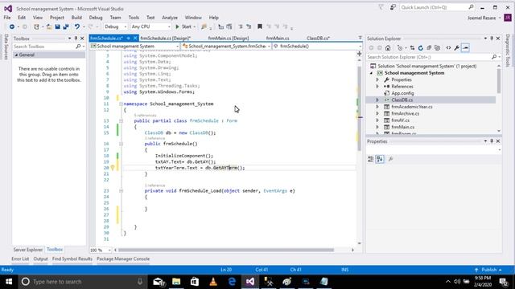Open the Output tab
Screen dimensions: 515x289
(x=40, y=258)
